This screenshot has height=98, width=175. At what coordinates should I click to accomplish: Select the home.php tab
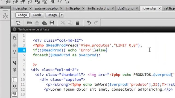click(149, 8)
